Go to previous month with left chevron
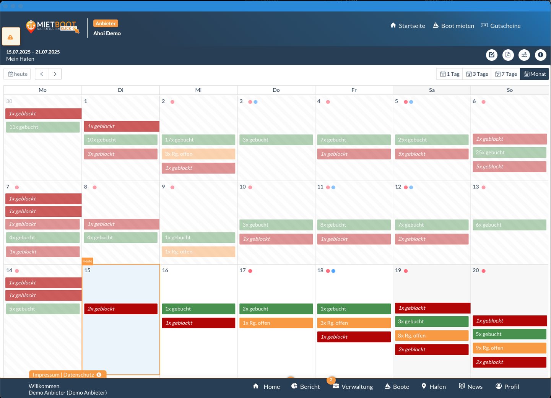Image resolution: width=551 pixels, height=398 pixels. click(42, 74)
